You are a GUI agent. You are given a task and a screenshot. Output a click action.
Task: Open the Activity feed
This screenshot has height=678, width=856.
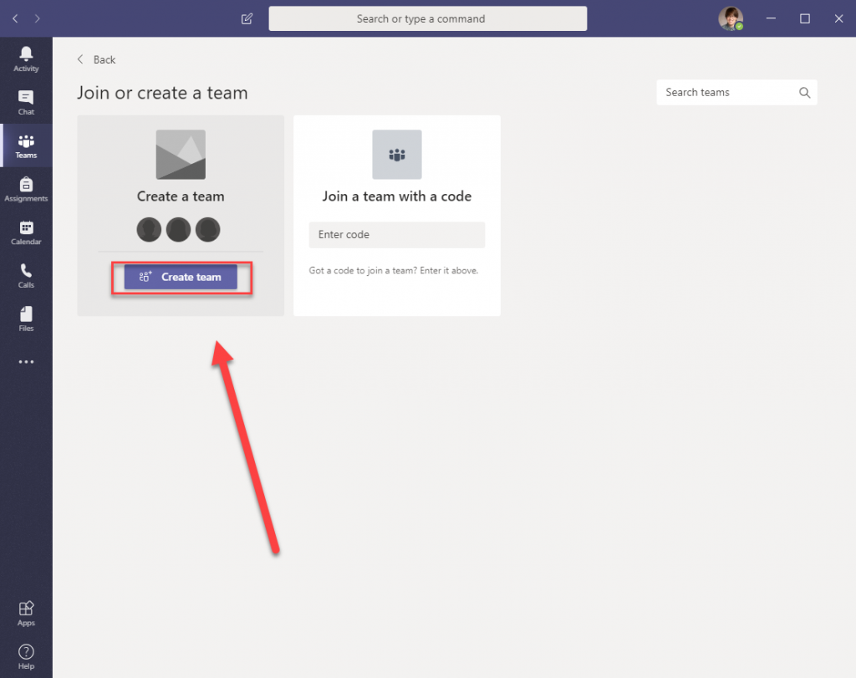[x=26, y=59]
